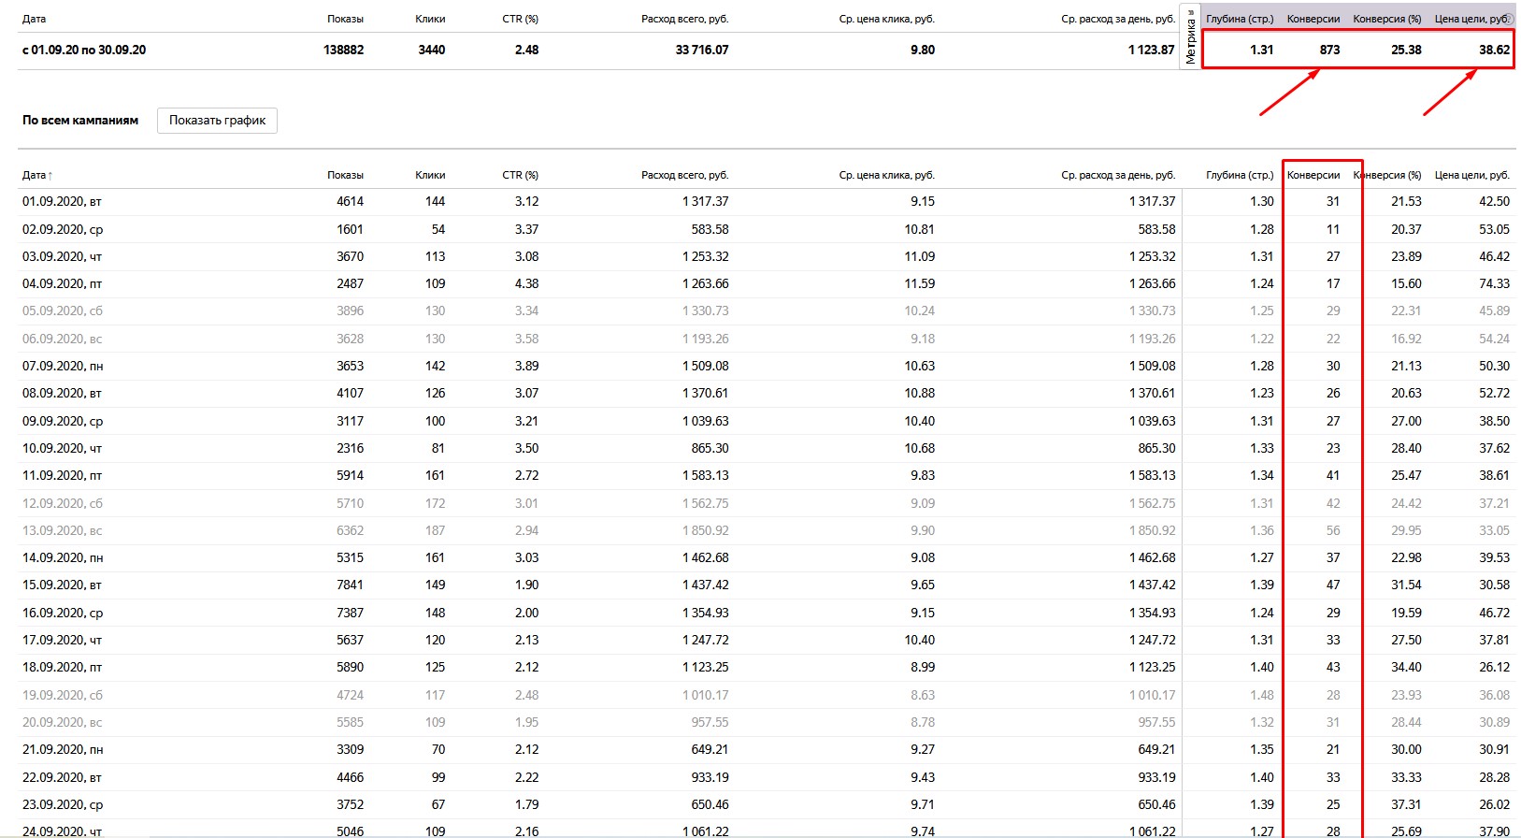Sort daily table by CTR (%) column
This screenshot has height=838, width=1521.
pos(520,175)
